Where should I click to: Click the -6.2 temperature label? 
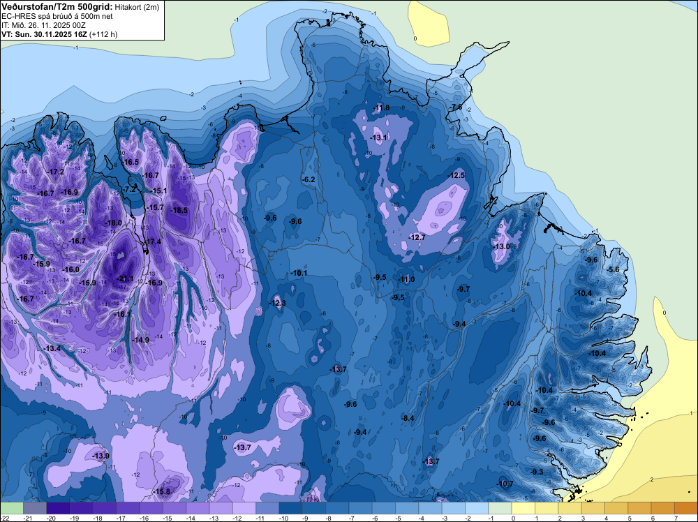pos(309,179)
